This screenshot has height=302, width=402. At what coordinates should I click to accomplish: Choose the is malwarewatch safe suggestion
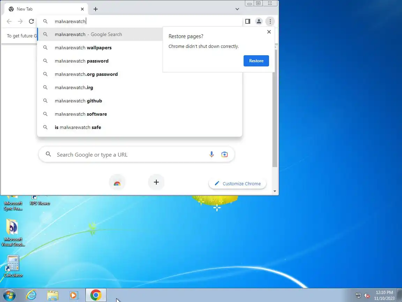(140, 127)
